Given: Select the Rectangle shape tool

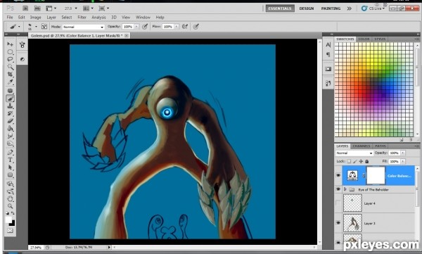Looking at the screenshot, I should (11, 175).
